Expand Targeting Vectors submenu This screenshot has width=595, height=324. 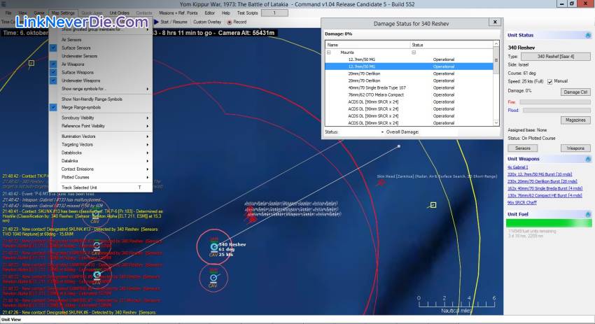[x=101, y=145]
